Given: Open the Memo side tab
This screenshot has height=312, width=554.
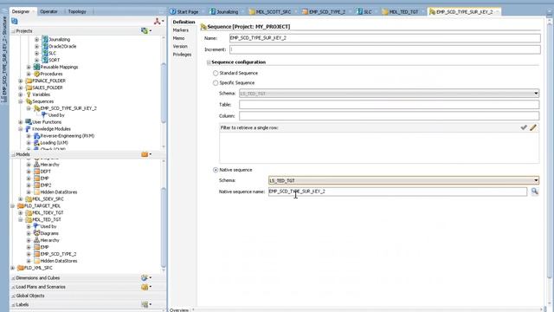Looking at the screenshot, I should pos(178,38).
